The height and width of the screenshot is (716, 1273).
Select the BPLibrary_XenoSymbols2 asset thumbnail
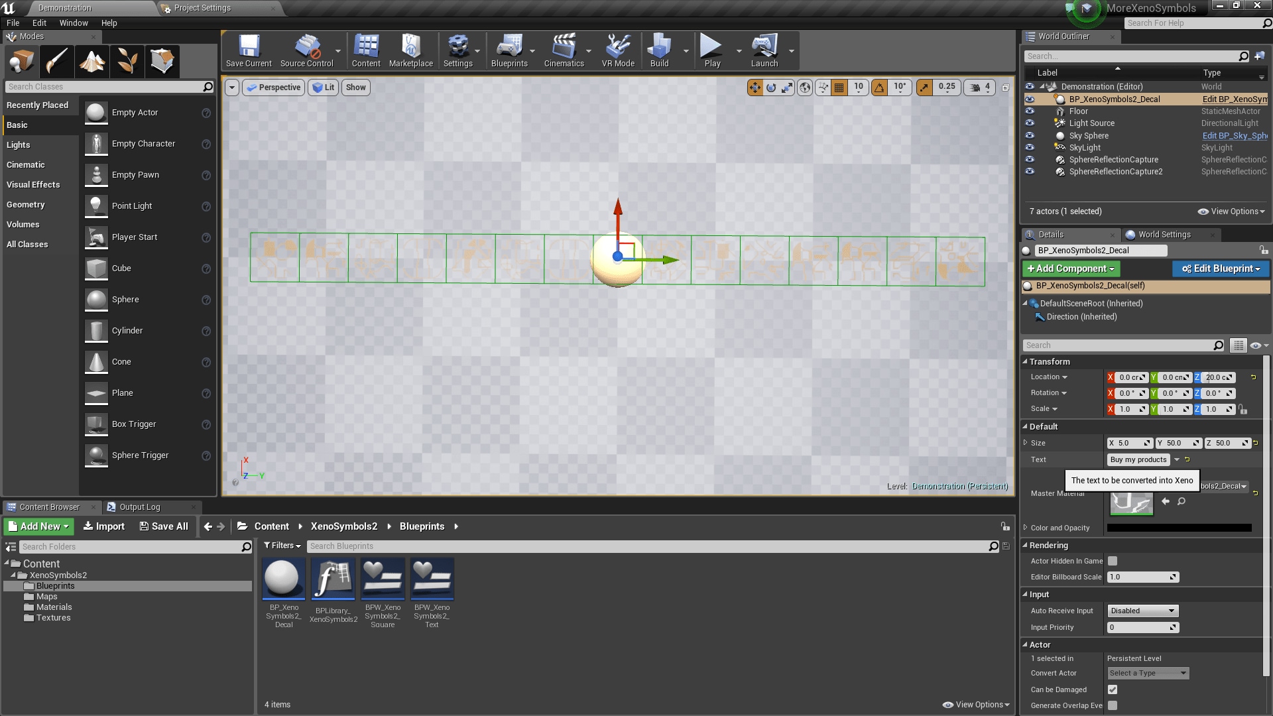(333, 578)
